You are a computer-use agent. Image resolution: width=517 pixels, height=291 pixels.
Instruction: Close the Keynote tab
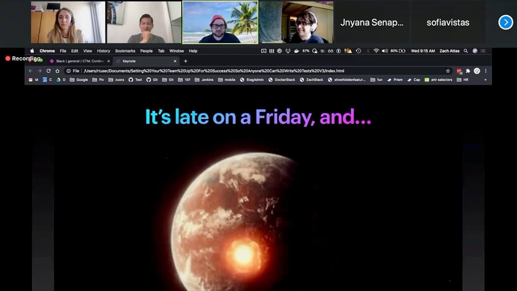(175, 61)
